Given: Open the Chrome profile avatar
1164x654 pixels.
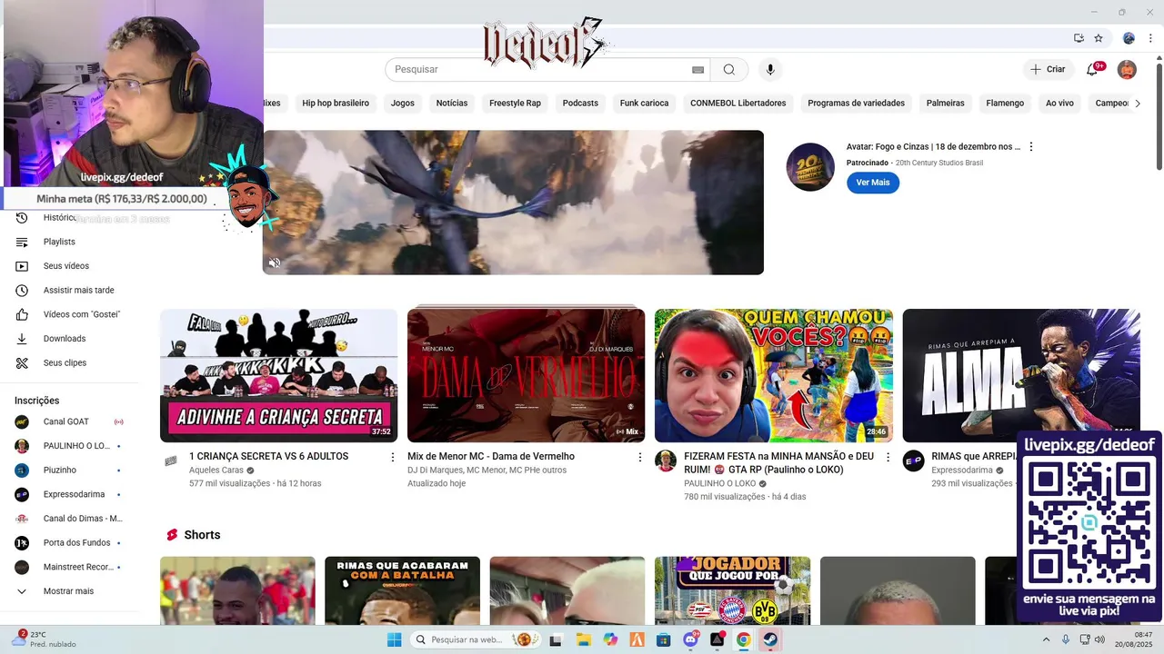Looking at the screenshot, I should click(1129, 38).
